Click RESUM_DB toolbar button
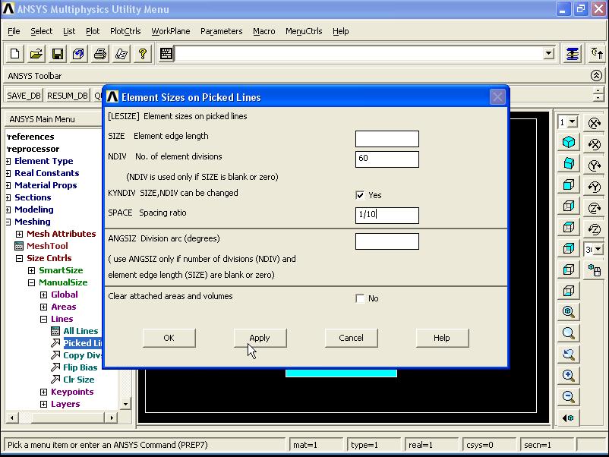Viewport: 609px width, 457px height. pos(68,96)
